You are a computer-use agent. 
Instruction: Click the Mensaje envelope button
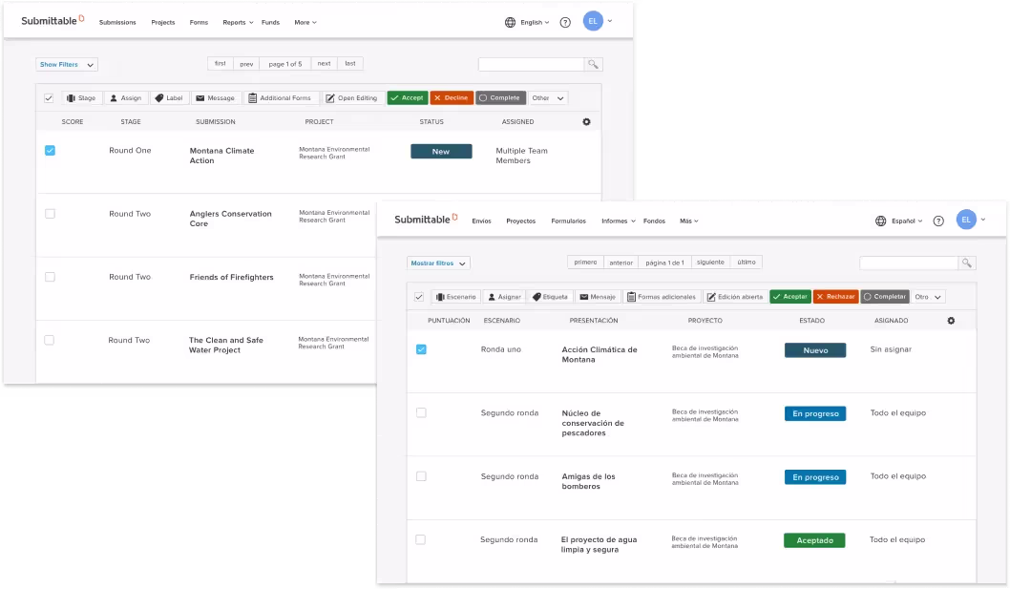click(598, 297)
